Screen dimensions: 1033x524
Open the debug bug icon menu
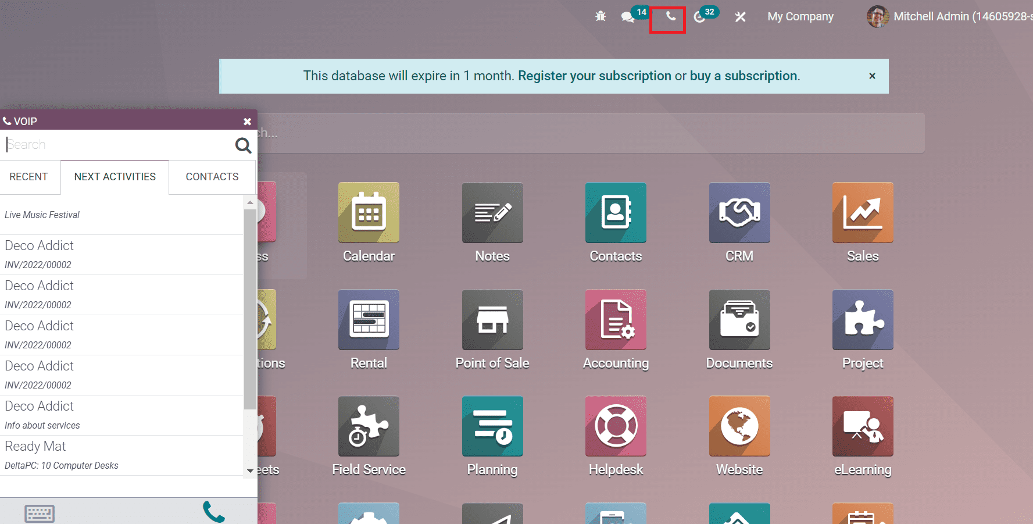[x=601, y=16]
